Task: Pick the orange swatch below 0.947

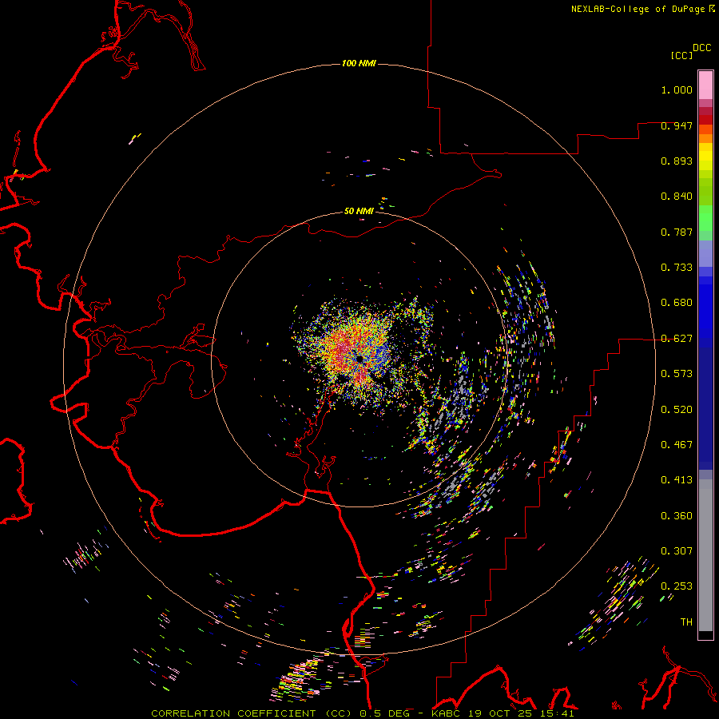Action: (x=705, y=138)
